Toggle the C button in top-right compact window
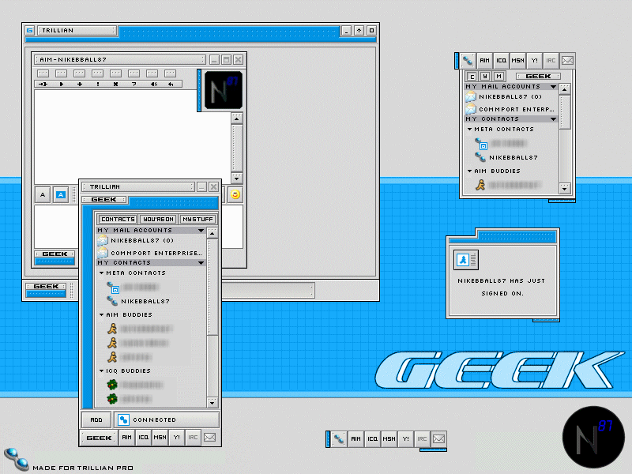Viewport: 632px width, 474px height. 472,76
